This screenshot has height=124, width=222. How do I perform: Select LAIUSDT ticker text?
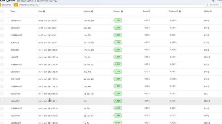click(x=14, y=57)
